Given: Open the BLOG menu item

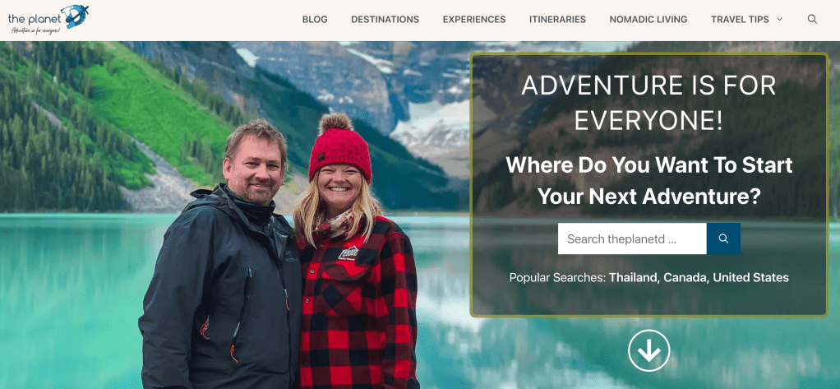Looking at the screenshot, I should coord(315,19).
